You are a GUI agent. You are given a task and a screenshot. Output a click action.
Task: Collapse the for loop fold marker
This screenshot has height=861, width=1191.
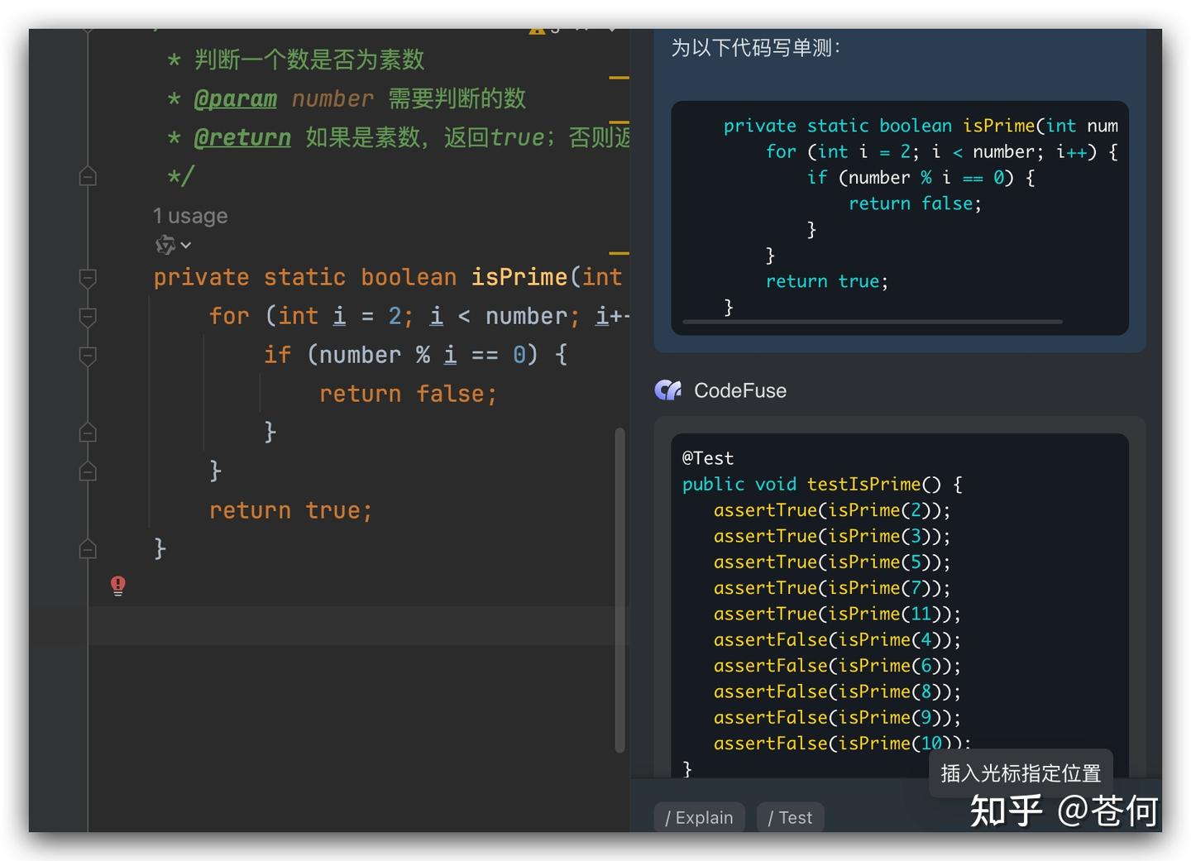pos(88,317)
